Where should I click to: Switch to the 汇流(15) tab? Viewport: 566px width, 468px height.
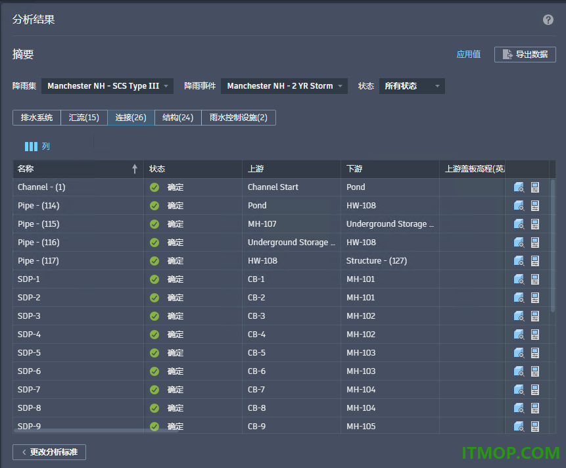pyautogui.click(x=84, y=118)
